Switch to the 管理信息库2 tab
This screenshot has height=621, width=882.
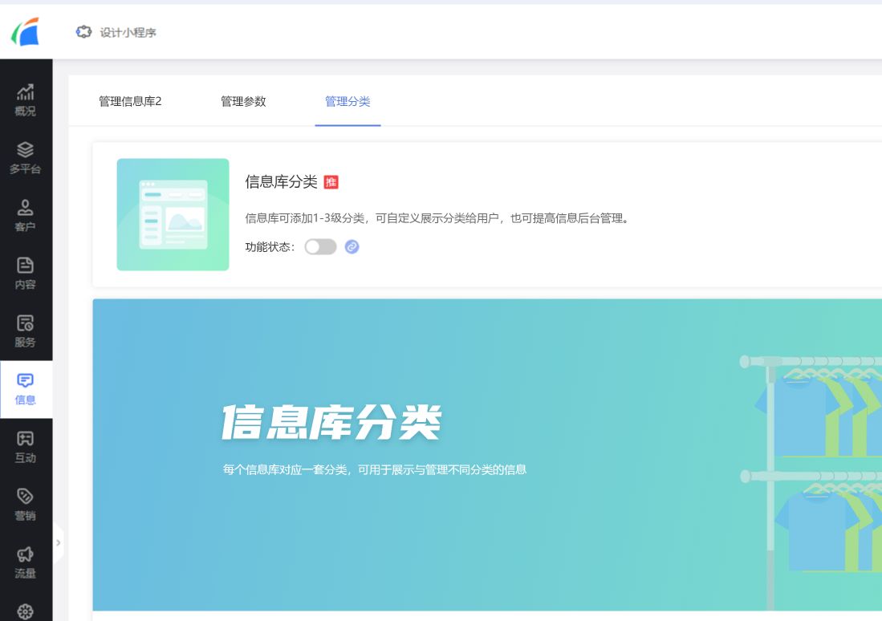coord(130,101)
